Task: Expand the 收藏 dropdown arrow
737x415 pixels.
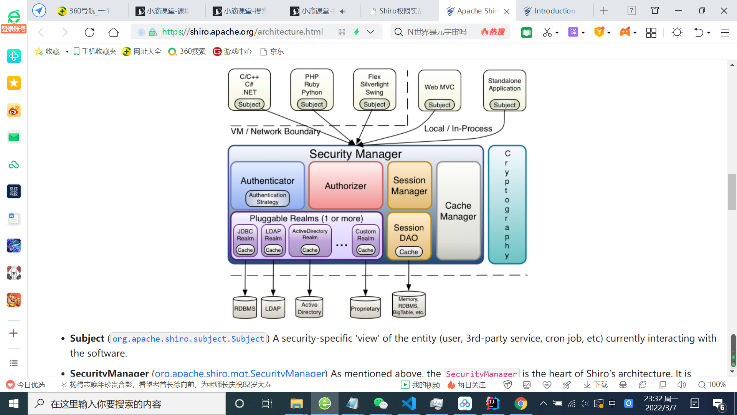Action: [x=67, y=52]
